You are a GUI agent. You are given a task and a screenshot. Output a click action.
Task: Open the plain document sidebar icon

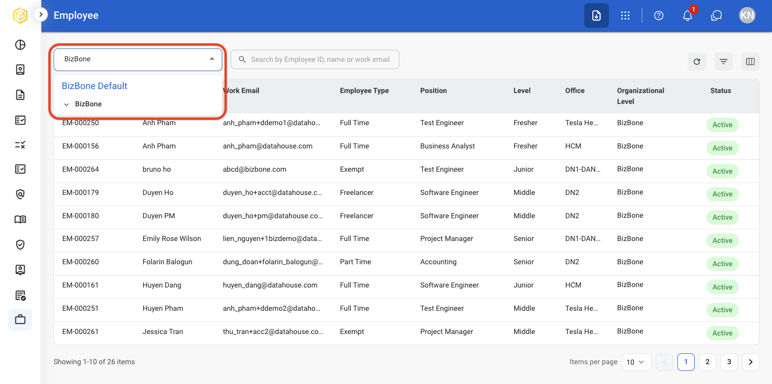pos(20,95)
